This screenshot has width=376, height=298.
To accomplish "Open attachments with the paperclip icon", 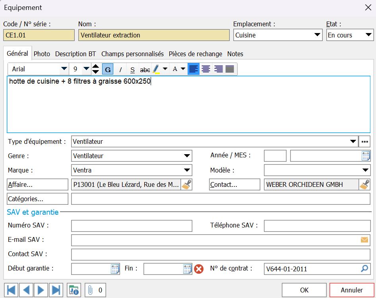I will pos(91,290).
